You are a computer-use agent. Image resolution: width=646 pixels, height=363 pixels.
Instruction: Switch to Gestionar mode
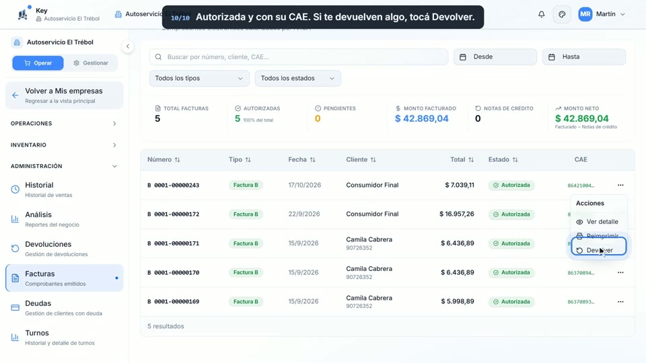pos(91,63)
